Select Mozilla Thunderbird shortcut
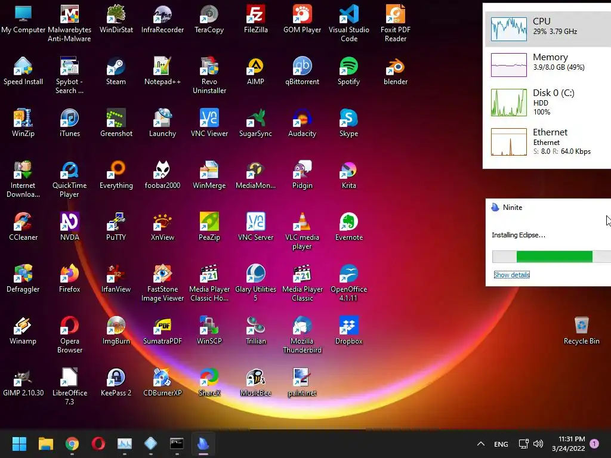The width and height of the screenshot is (611, 458). 302,335
